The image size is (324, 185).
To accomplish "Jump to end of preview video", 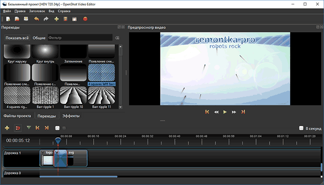I will (243, 112).
